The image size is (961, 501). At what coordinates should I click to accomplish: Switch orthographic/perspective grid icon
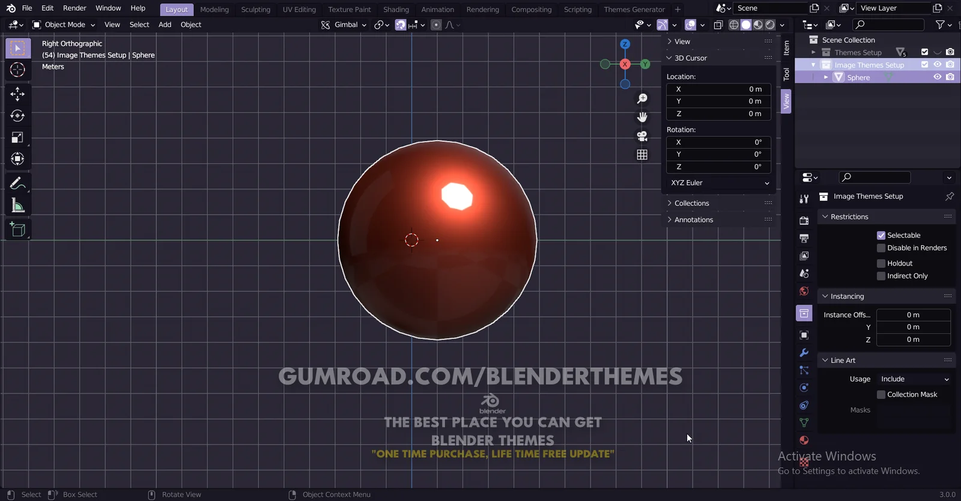pyautogui.click(x=642, y=155)
